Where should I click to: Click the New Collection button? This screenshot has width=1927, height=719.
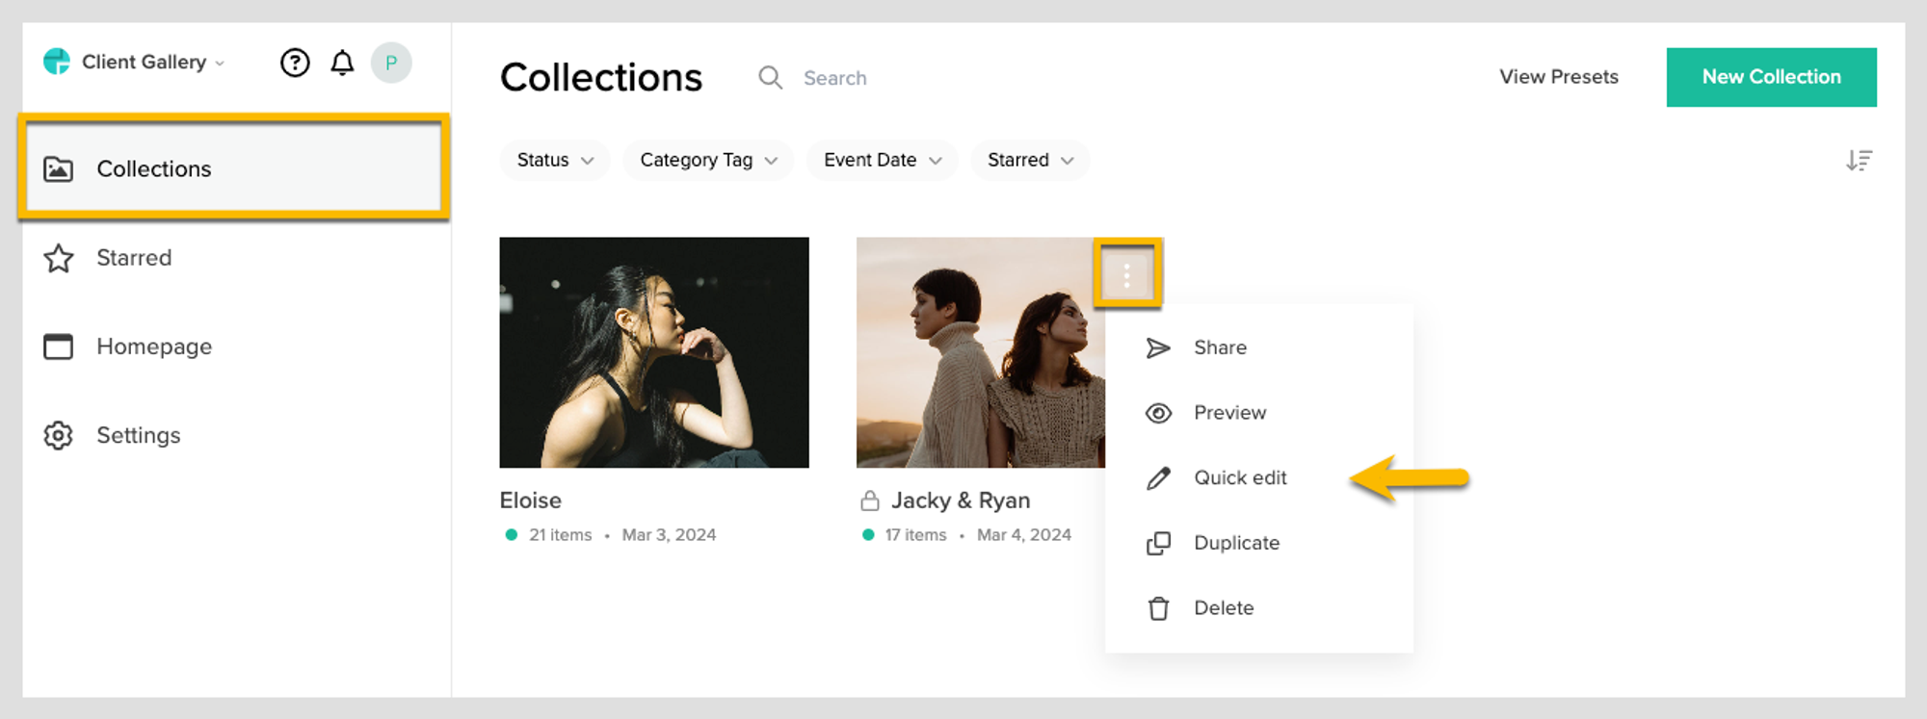coord(1771,77)
